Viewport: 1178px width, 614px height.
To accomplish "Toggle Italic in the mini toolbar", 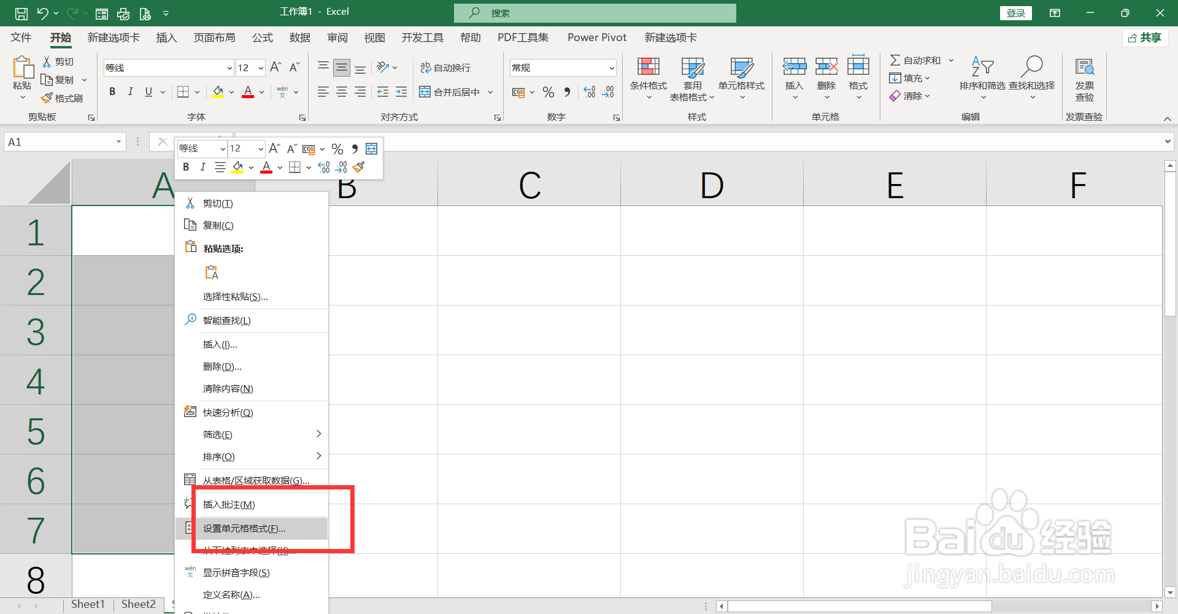I will coord(202,167).
